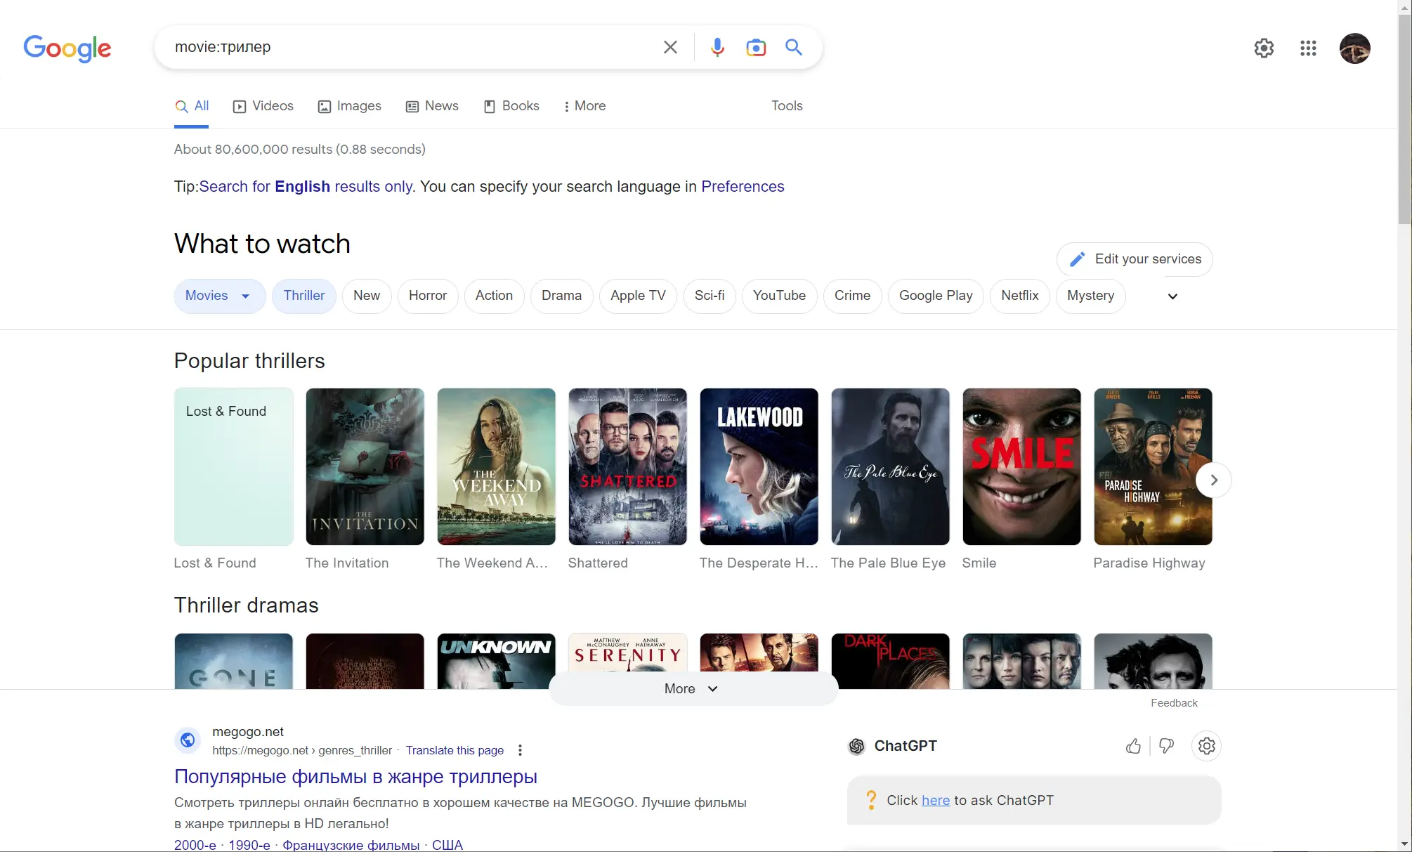The width and height of the screenshot is (1412, 852).
Task: Click the megogo.net site favicon
Action: pos(188,740)
